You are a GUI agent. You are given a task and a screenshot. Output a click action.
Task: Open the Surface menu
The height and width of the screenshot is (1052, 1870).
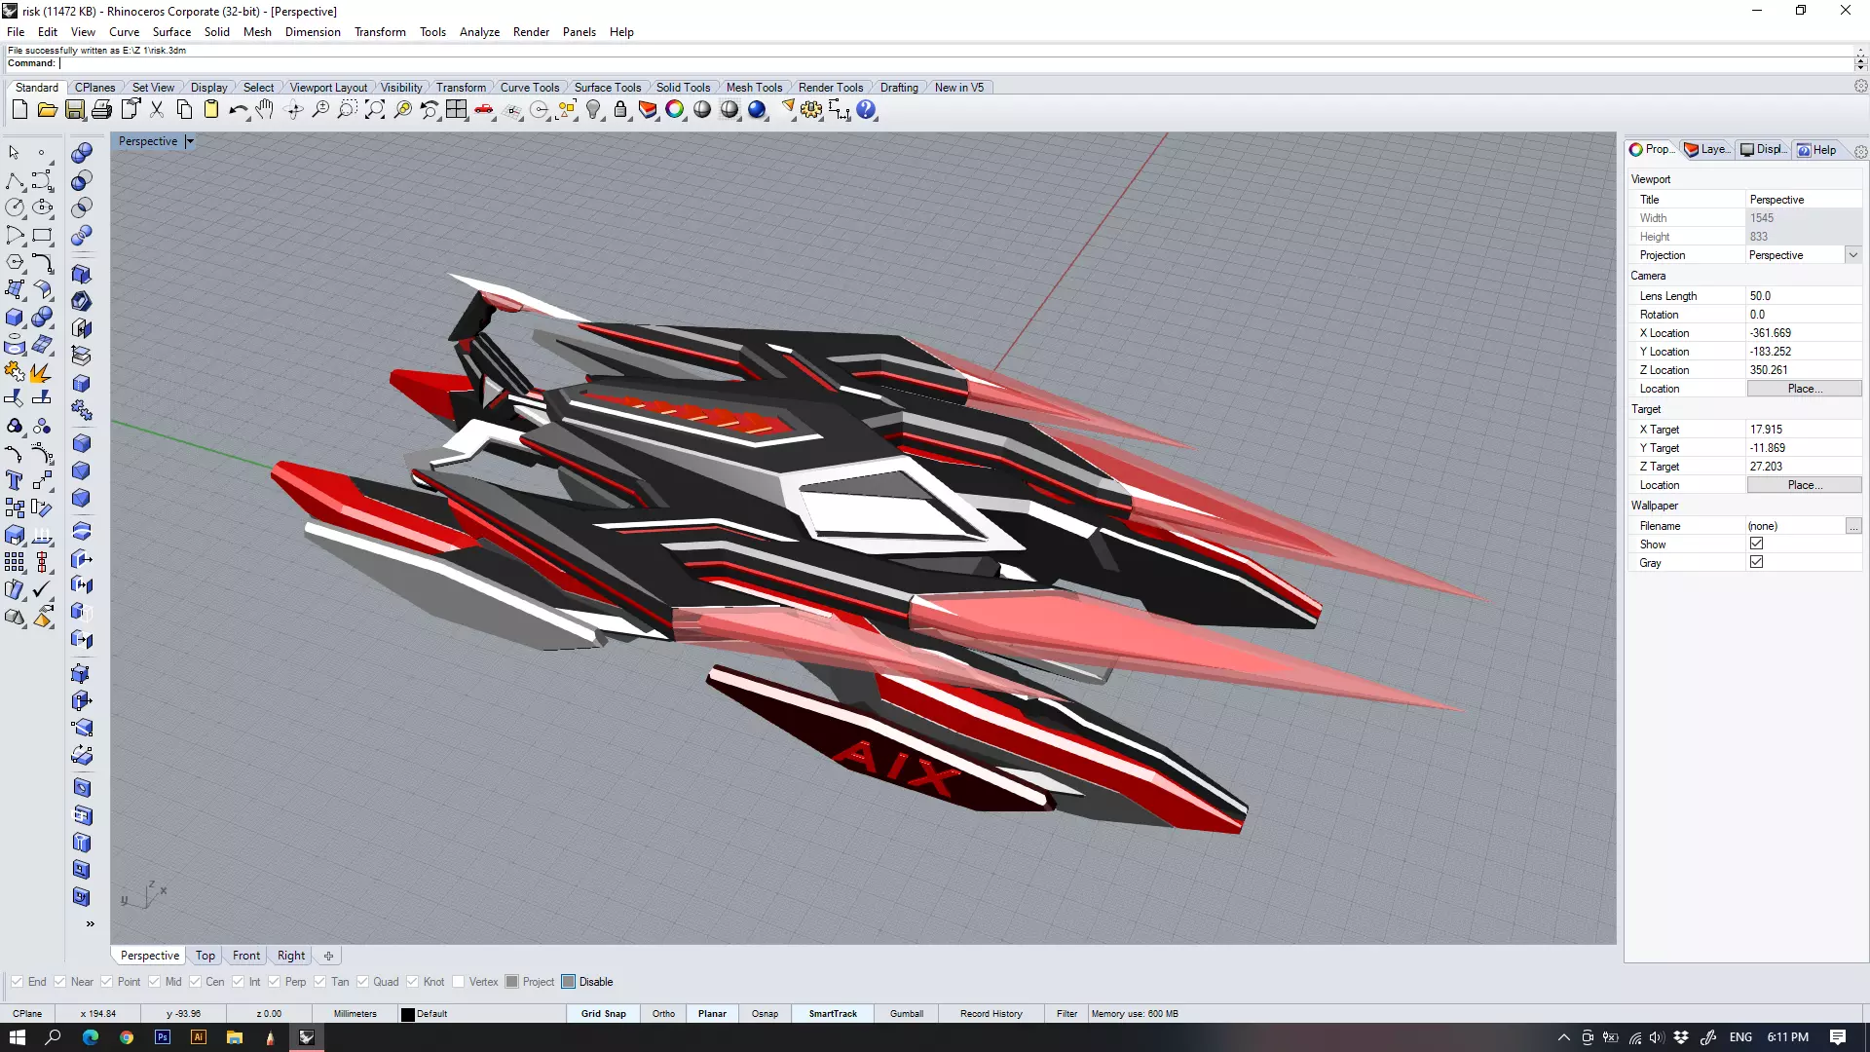click(x=171, y=32)
